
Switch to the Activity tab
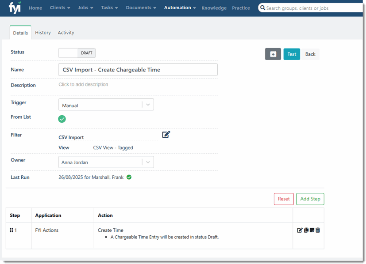pyautogui.click(x=66, y=33)
